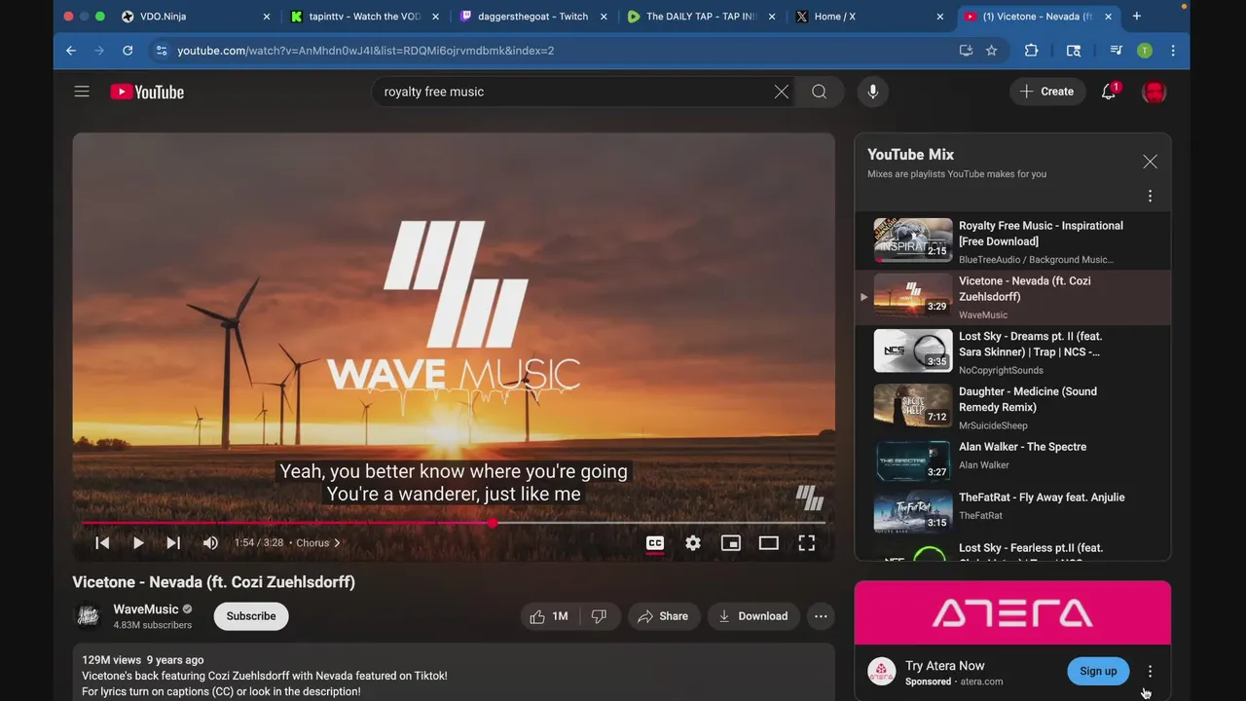The width and height of the screenshot is (1246, 701).
Task: Open WaveMusic channel name link
Action: point(146,609)
